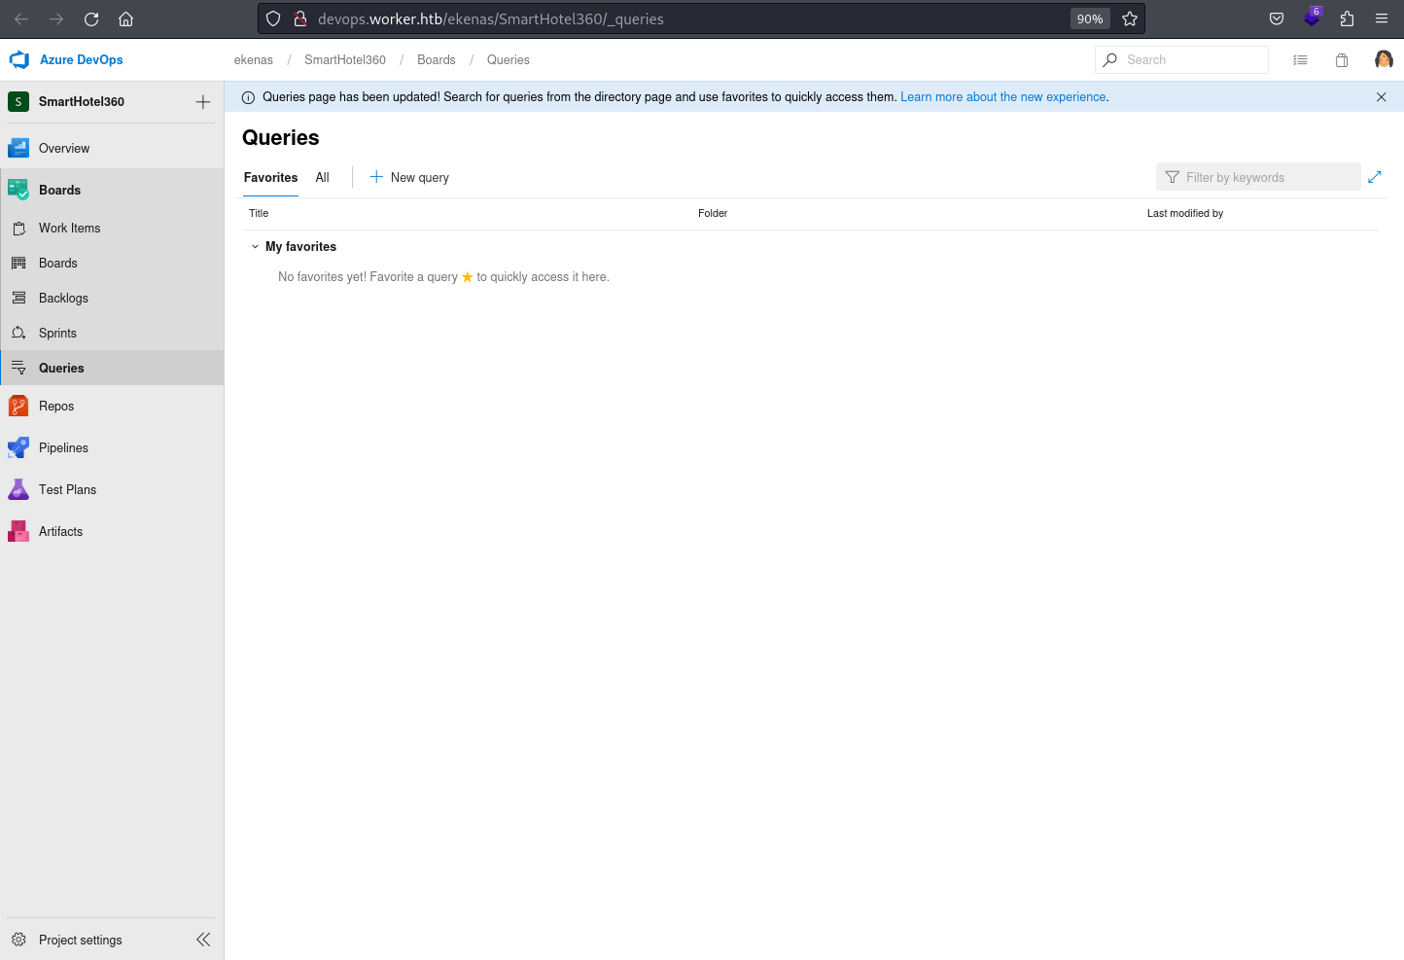Open the browser extensions puzzle icon

(x=1347, y=18)
